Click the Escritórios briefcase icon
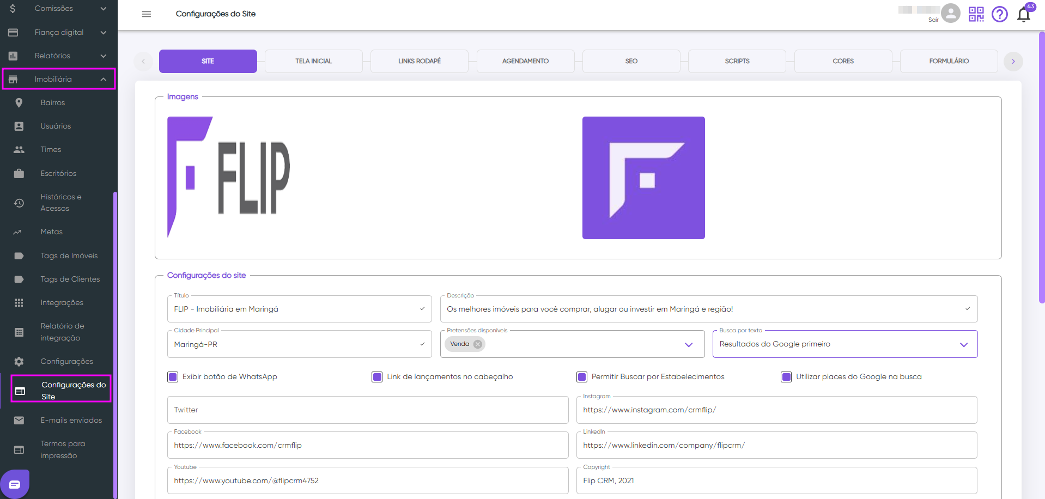 [19, 173]
